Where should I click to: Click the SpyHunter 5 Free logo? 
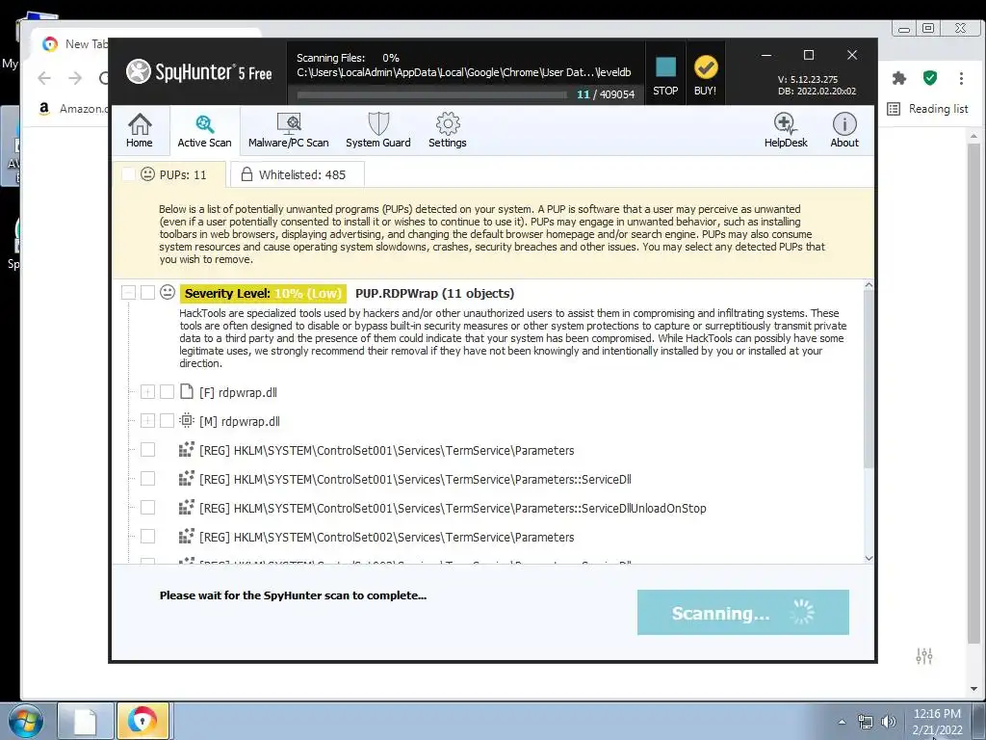[x=198, y=71]
